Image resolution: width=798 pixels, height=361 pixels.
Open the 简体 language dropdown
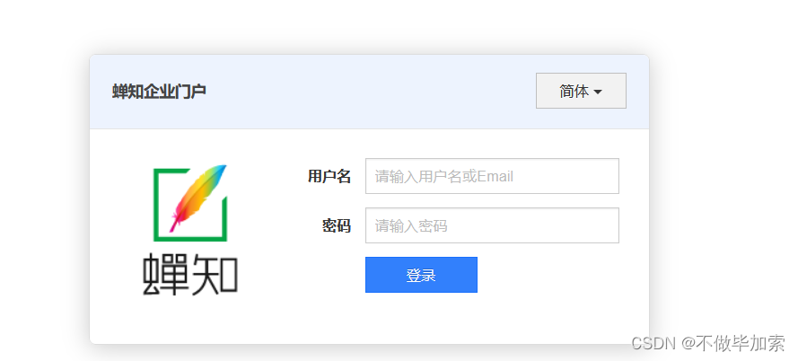pos(581,91)
